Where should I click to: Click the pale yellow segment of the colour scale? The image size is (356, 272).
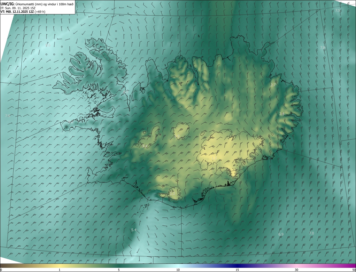[x=60, y=266]
